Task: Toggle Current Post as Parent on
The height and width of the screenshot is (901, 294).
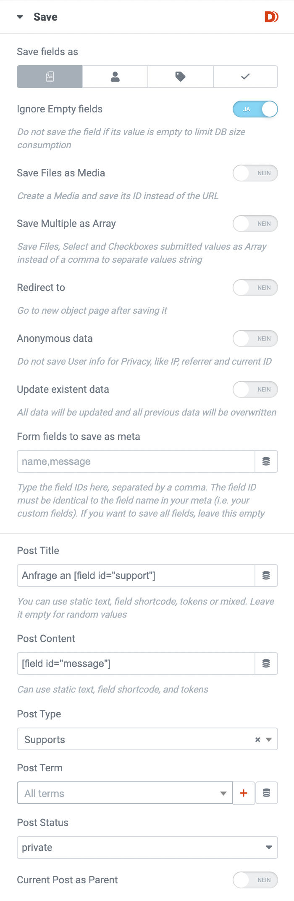Action: click(255, 880)
